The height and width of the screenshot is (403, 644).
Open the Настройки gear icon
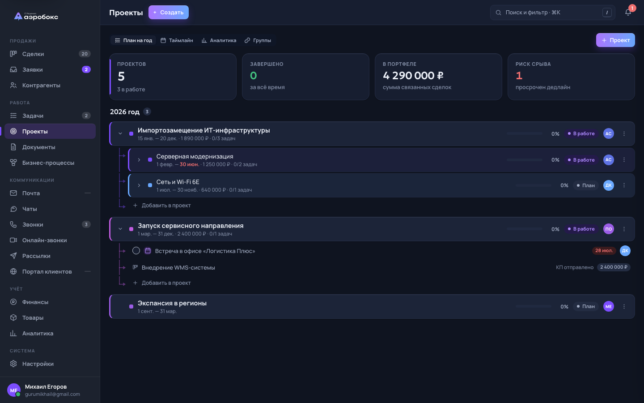click(13, 364)
